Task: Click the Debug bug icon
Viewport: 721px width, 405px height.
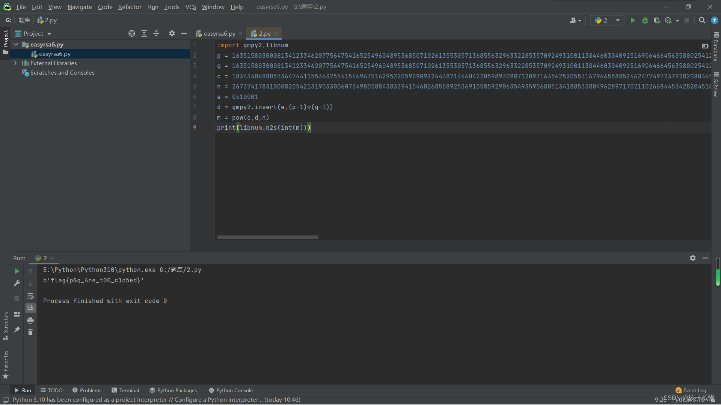Action: [x=645, y=20]
